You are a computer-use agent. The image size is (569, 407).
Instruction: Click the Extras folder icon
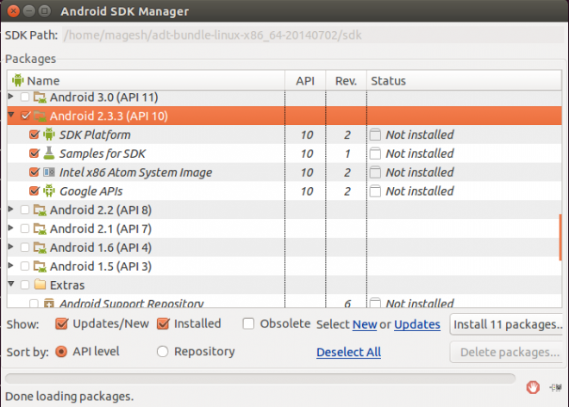pyautogui.click(x=39, y=285)
